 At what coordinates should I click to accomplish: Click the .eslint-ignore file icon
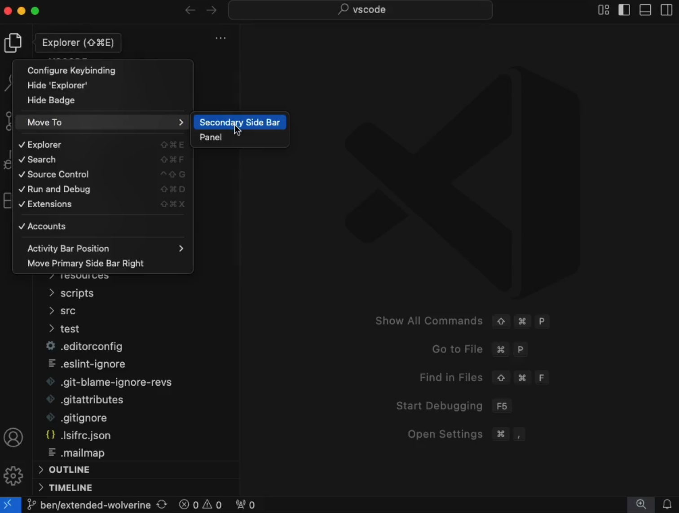pos(52,363)
